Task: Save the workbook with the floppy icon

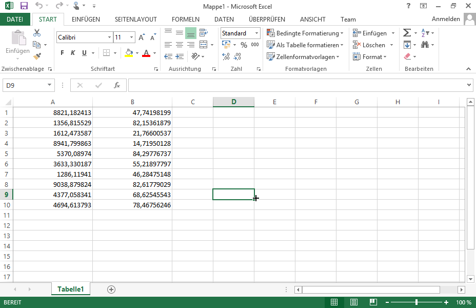Action: [x=24, y=6]
